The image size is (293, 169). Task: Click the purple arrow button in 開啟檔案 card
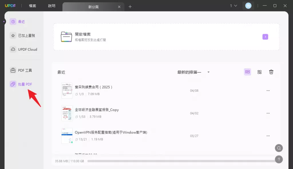click(x=265, y=37)
